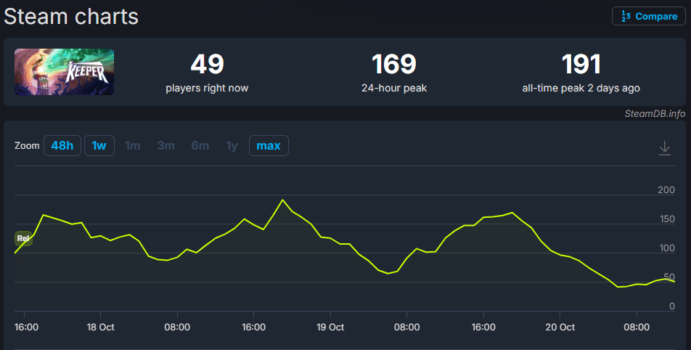The width and height of the screenshot is (691, 350).
Task: Open the Keeper game thumbnail
Action: pos(64,72)
